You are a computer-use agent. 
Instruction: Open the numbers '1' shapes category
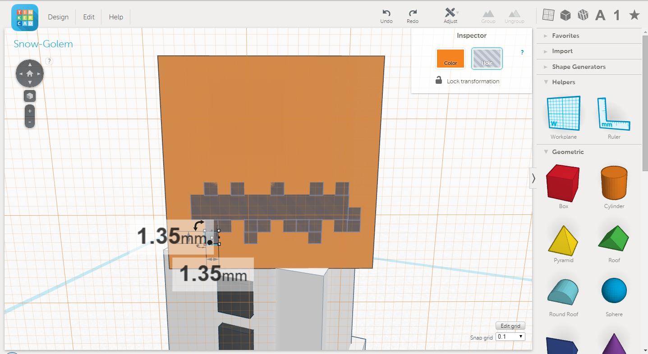616,15
